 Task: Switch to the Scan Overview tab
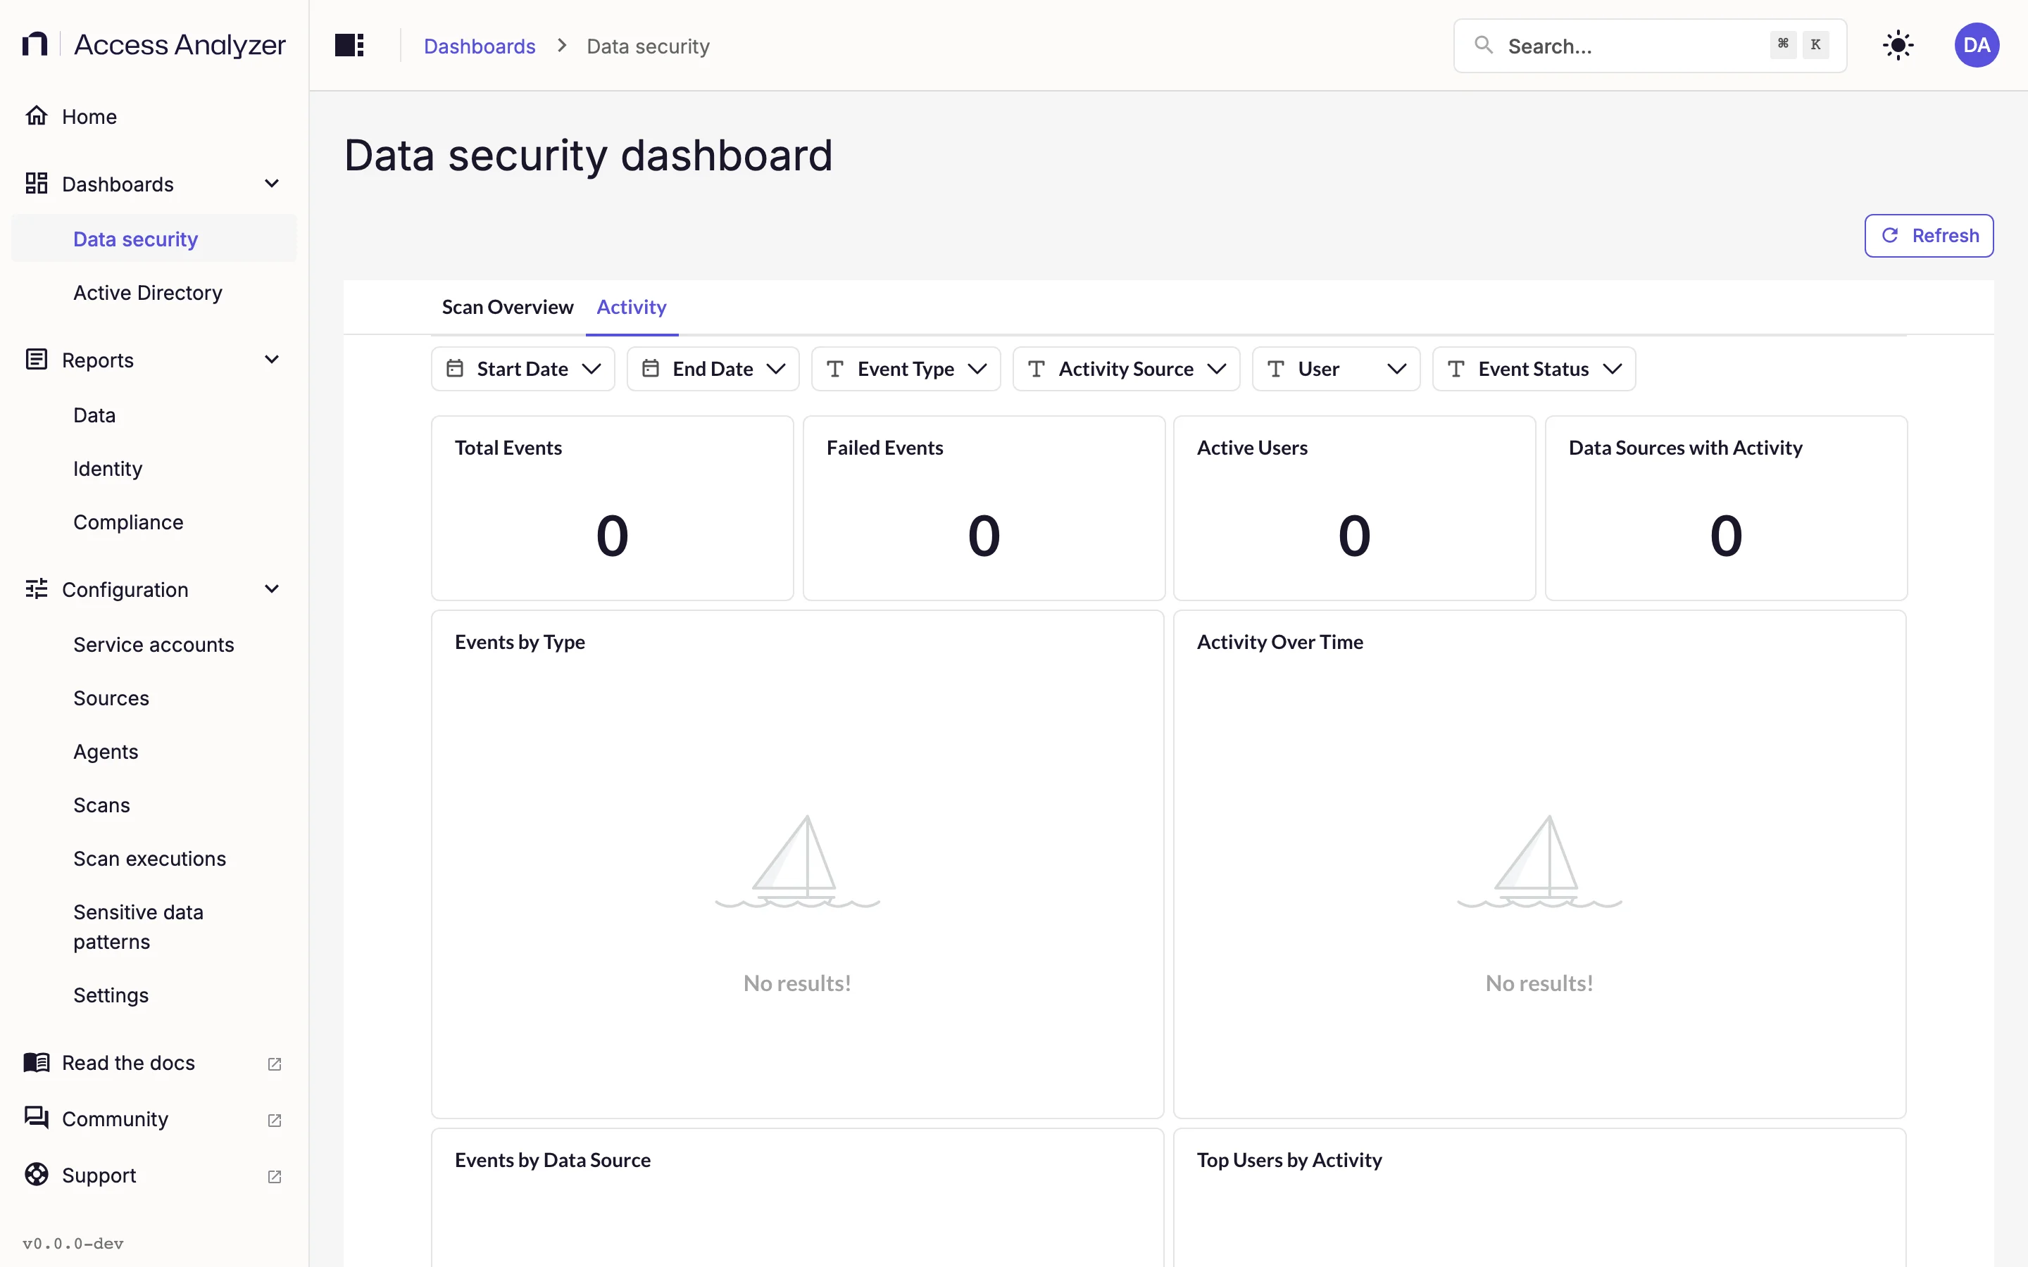pos(507,308)
